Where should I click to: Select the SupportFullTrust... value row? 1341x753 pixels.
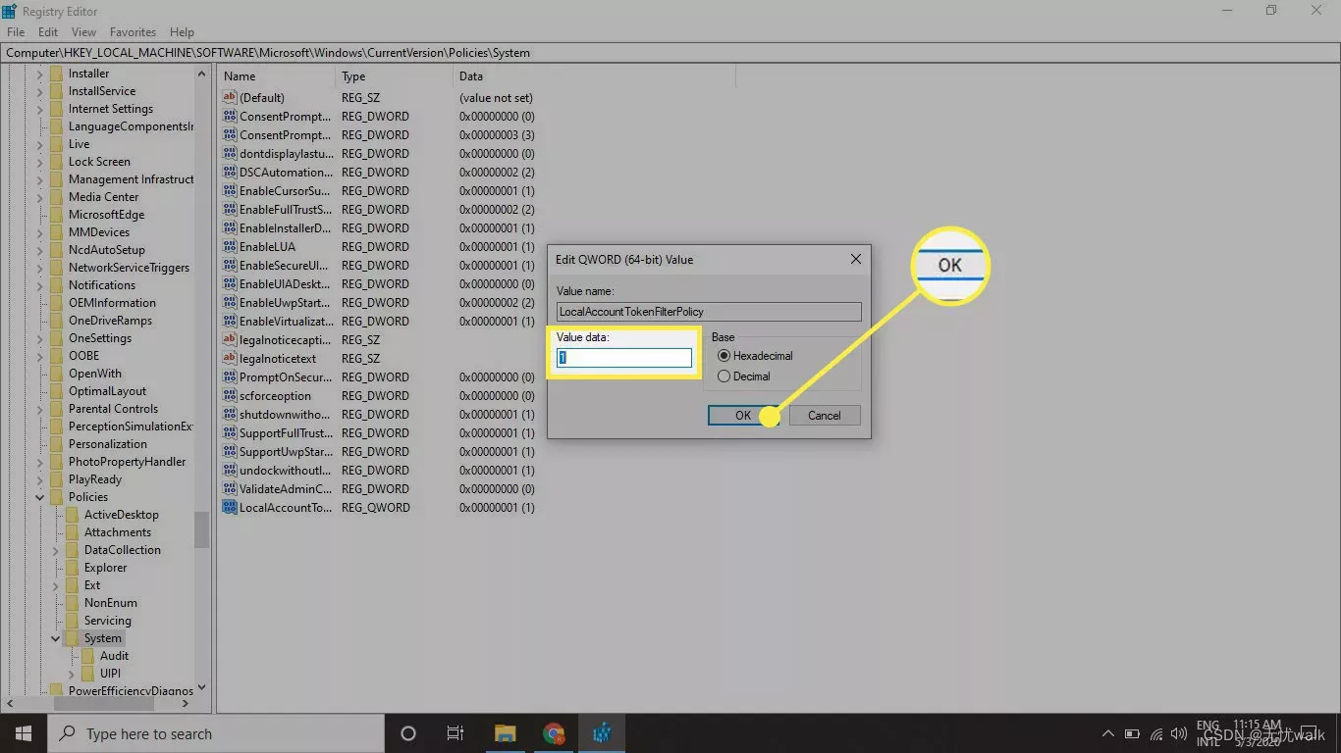[x=379, y=433]
